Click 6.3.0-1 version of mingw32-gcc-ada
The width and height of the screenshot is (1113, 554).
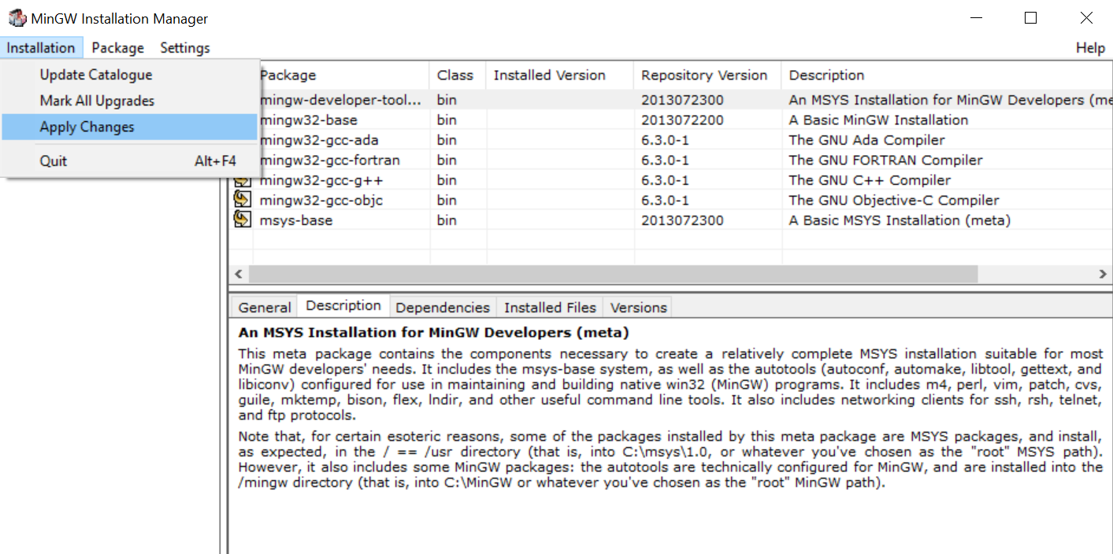pyautogui.click(x=665, y=140)
